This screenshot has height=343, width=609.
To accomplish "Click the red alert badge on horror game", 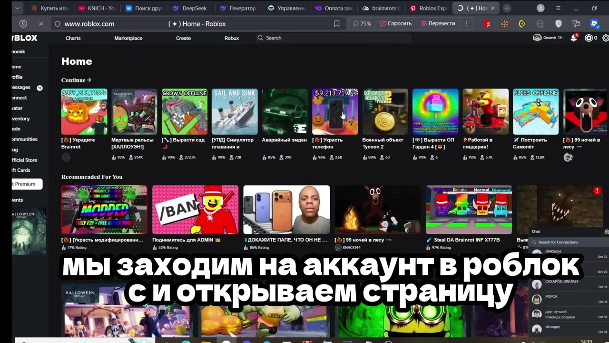I will tap(597, 191).
